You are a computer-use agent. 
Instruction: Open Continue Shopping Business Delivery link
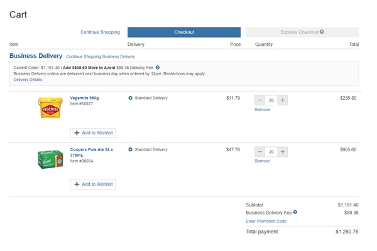pyautogui.click(x=101, y=56)
